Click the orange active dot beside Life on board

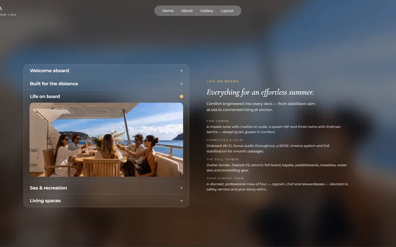pos(181,97)
